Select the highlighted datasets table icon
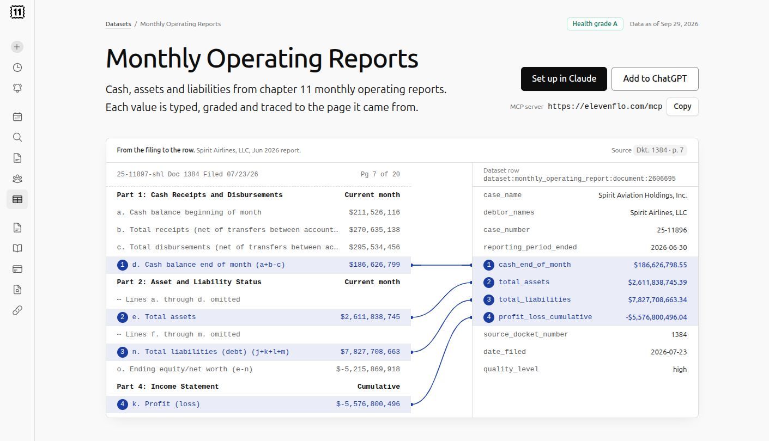Image resolution: width=769 pixels, height=441 pixels. coord(17,199)
